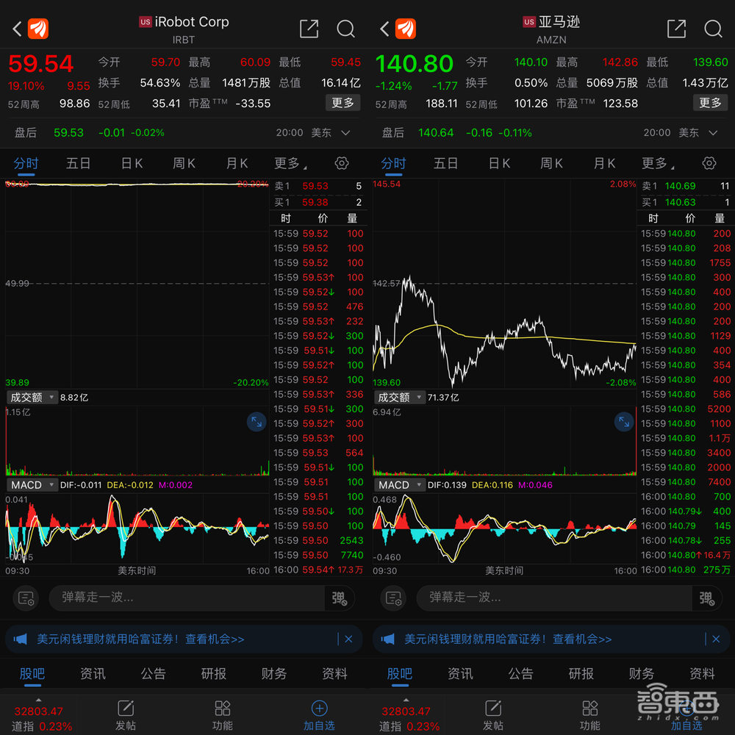This screenshot has width=735, height=735.
Task: Switch to 日K tab on iRobot chart
Action: (132, 163)
